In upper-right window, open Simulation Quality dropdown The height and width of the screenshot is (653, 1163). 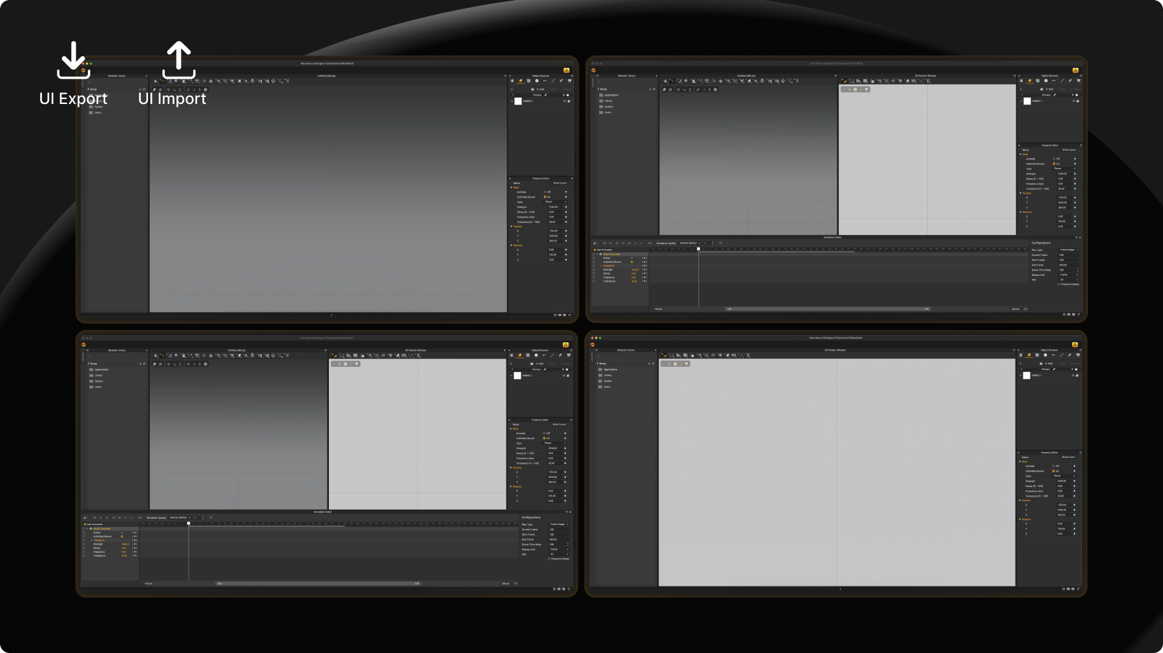pos(690,243)
